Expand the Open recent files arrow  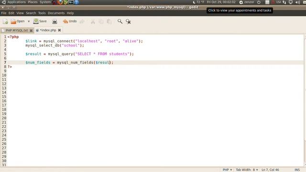click(x=29, y=21)
